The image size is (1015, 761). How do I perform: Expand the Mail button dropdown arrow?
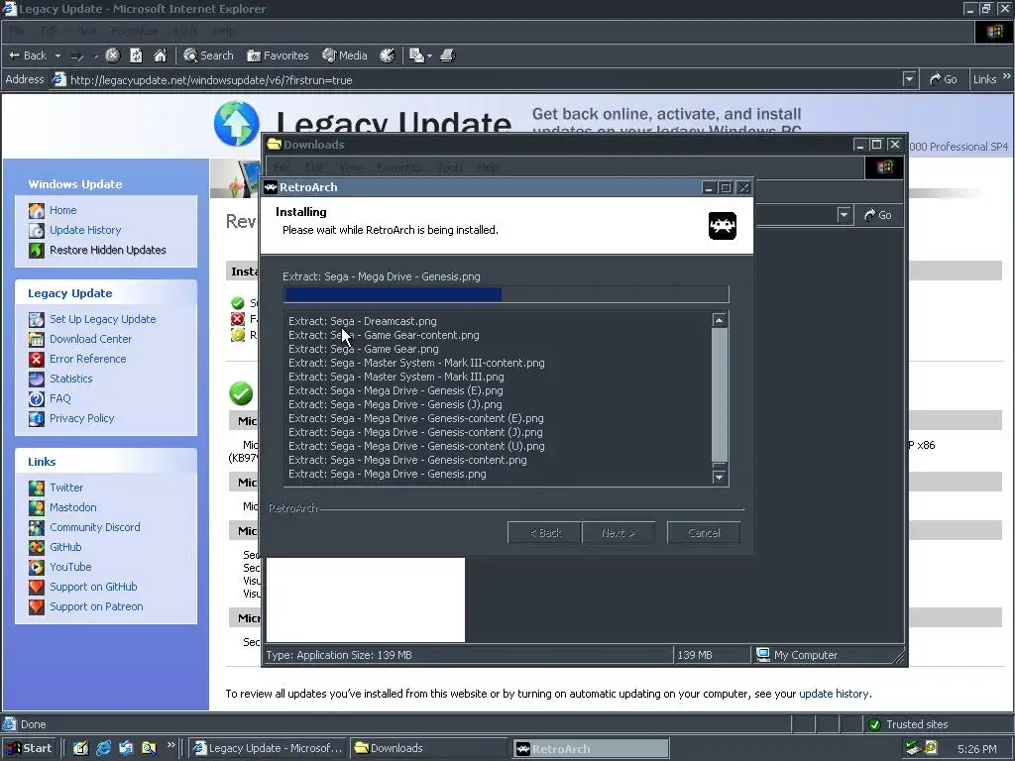429,56
